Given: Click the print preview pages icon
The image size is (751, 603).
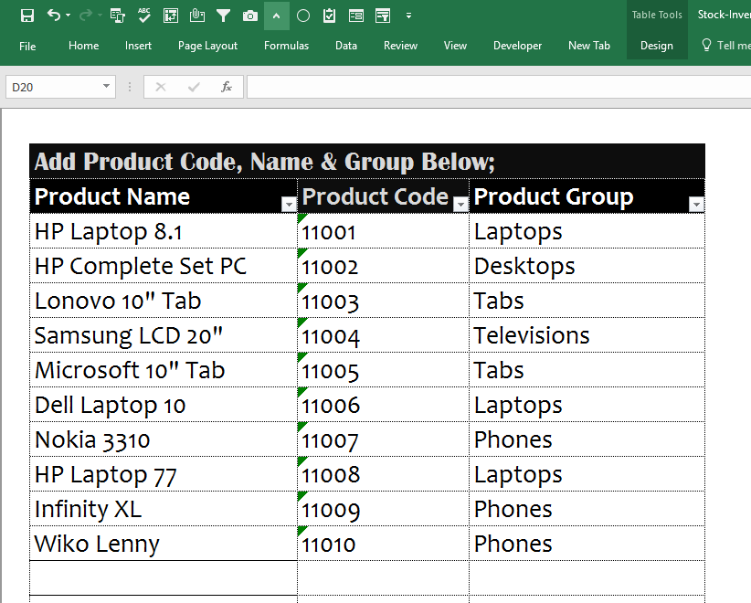Looking at the screenshot, I should coord(117,16).
